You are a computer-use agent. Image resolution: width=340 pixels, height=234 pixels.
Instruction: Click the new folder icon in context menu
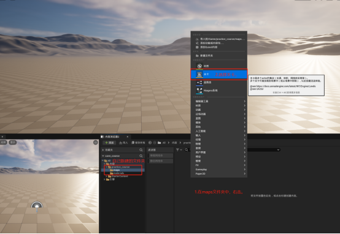[x=197, y=56]
